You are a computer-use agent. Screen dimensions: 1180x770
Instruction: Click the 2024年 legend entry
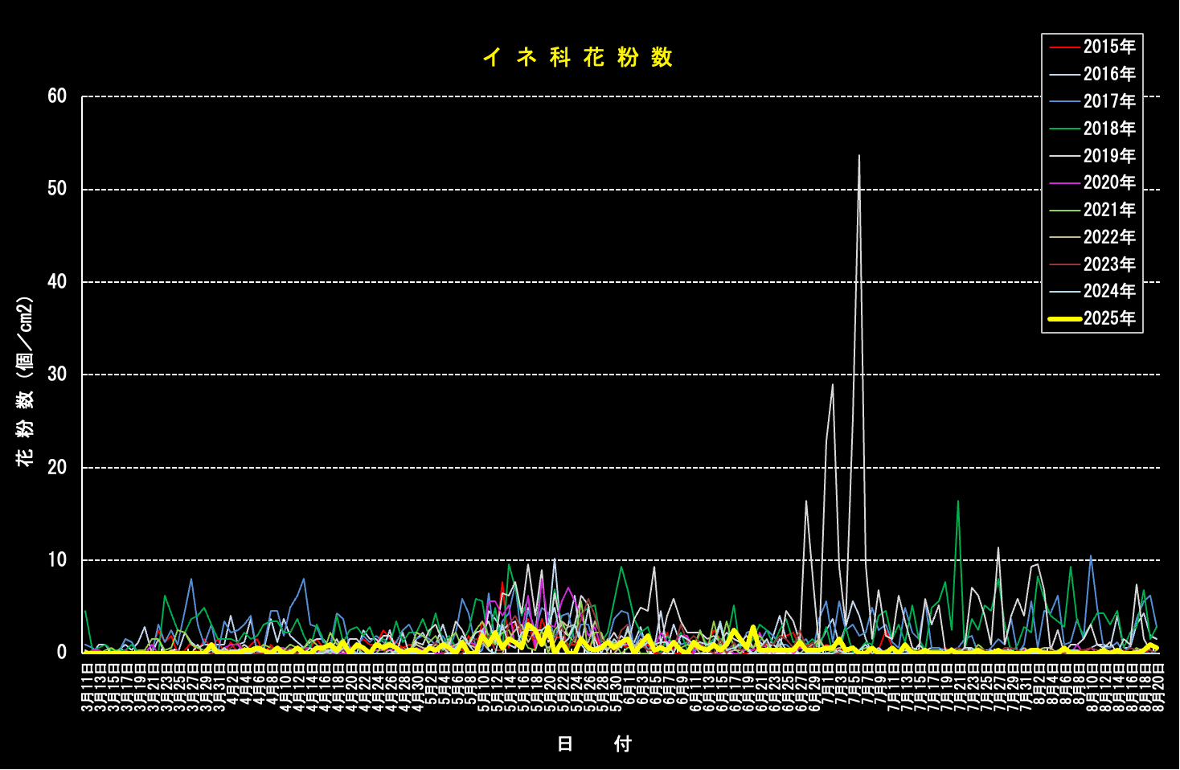pyautogui.click(x=1108, y=291)
